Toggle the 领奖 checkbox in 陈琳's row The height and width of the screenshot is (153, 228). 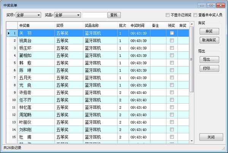coord(172,70)
